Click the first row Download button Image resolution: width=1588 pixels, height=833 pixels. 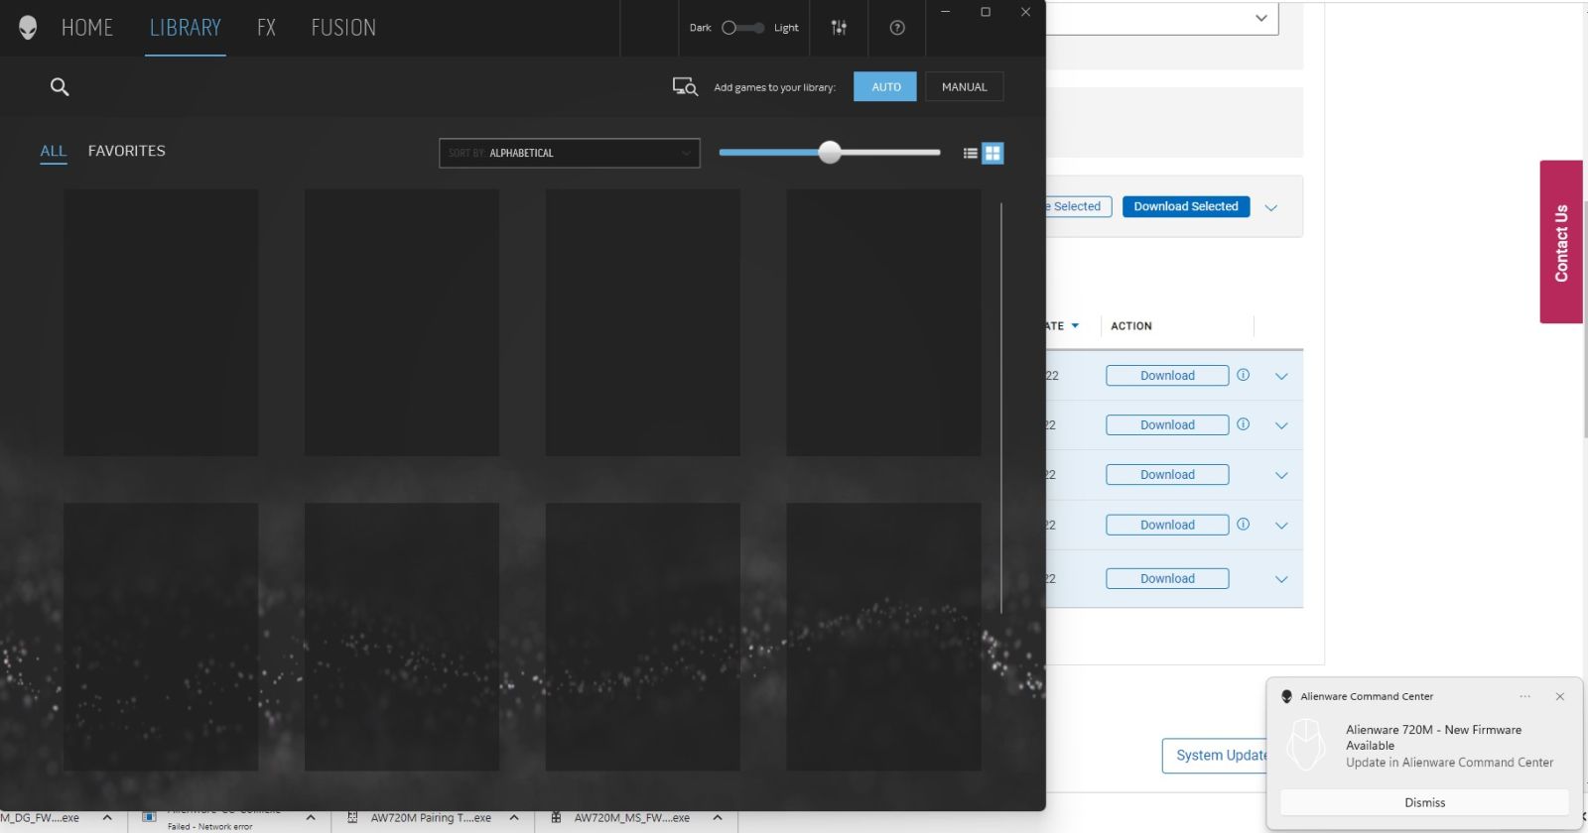point(1167,375)
